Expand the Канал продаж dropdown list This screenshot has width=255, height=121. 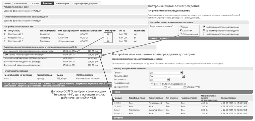(167, 76)
